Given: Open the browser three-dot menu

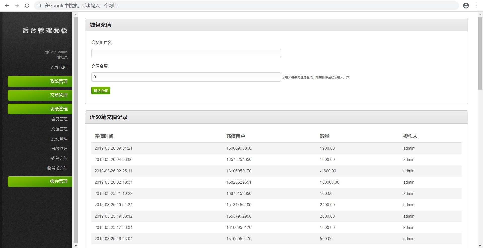Looking at the screenshot, I should coord(476,6).
